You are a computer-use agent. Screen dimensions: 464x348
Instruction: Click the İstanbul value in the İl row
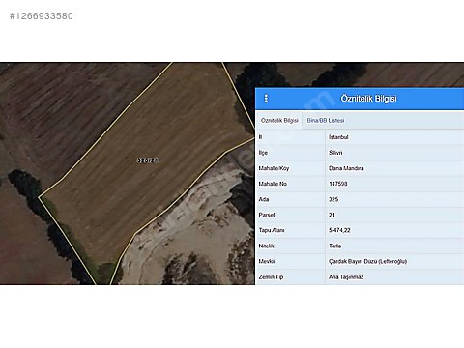point(338,137)
